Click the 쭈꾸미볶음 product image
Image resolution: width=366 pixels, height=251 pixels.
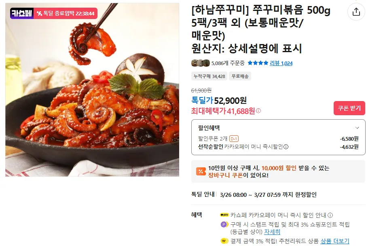pyautogui.click(x=92, y=90)
